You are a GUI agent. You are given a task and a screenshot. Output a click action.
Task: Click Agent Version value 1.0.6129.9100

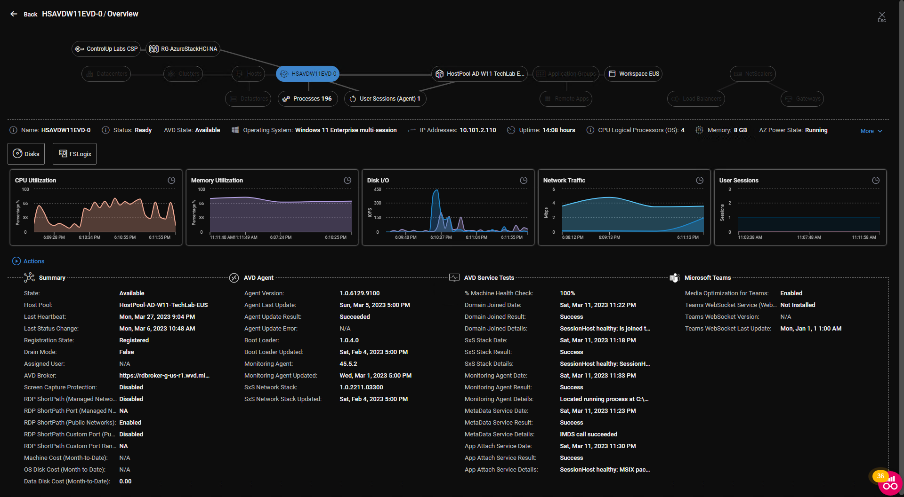360,293
